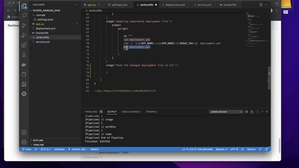Click line number 77 in the gutter
This screenshot has width=299, height=168.
point(87,69)
